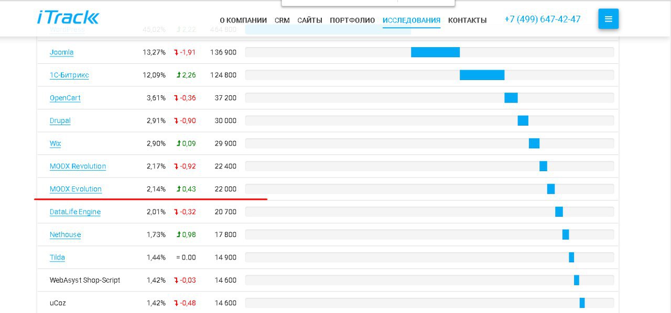Click the iTrack logo
The height and width of the screenshot is (313, 671).
tap(68, 17)
